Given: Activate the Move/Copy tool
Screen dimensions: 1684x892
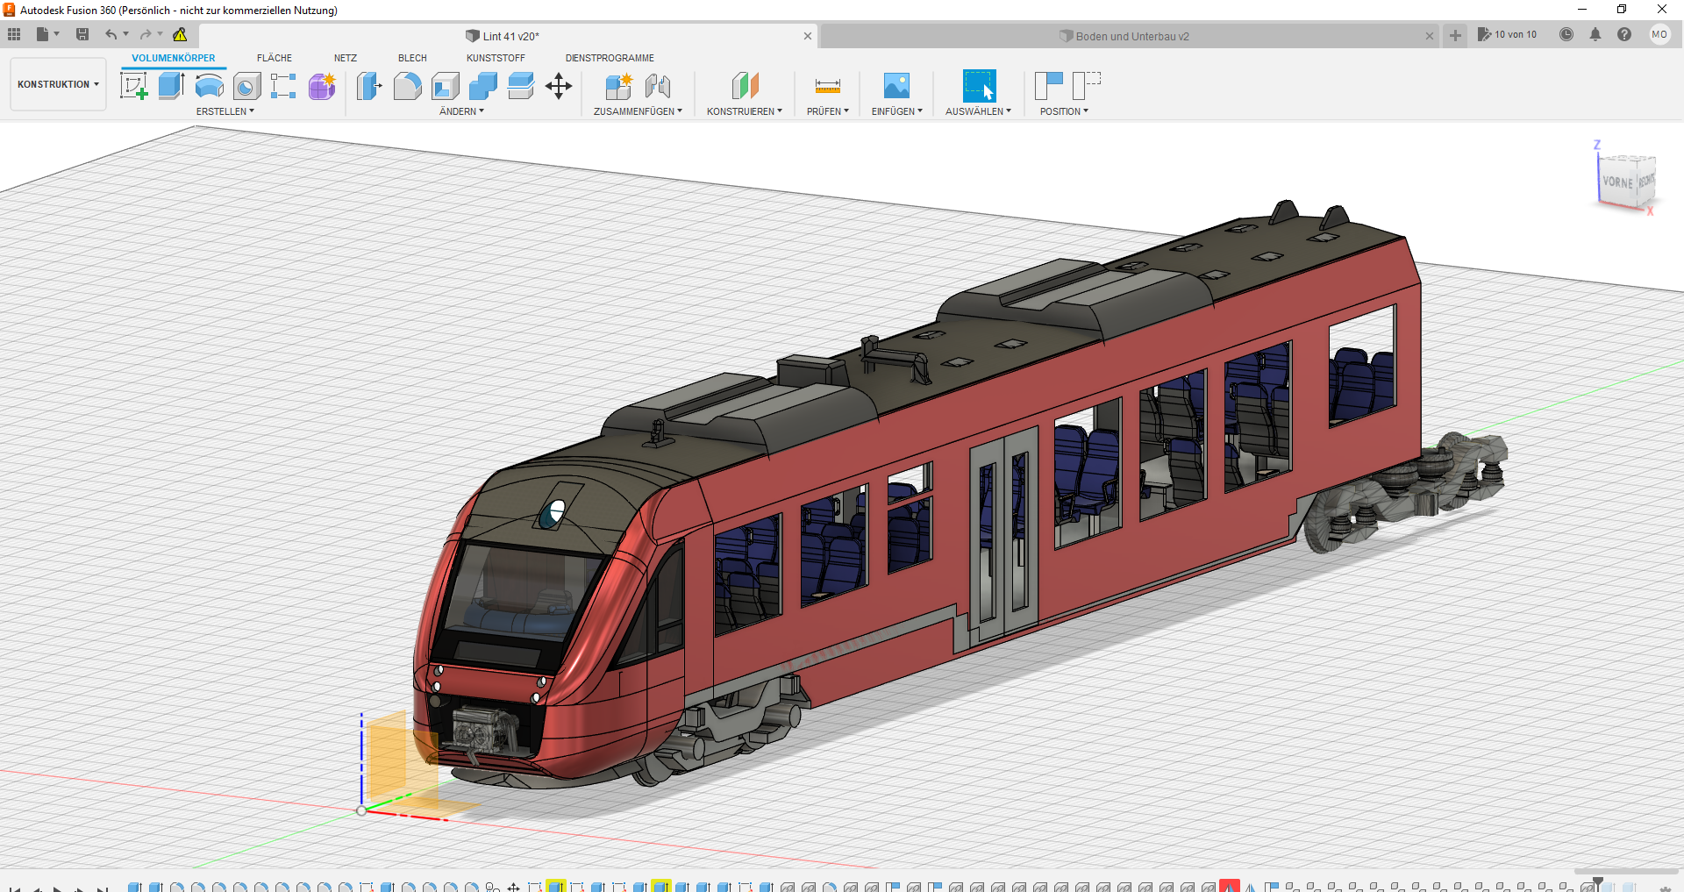Looking at the screenshot, I should [559, 86].
